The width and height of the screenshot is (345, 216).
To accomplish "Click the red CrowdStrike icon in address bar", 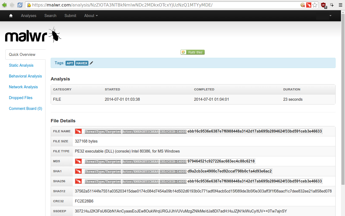I will point(309,5).
